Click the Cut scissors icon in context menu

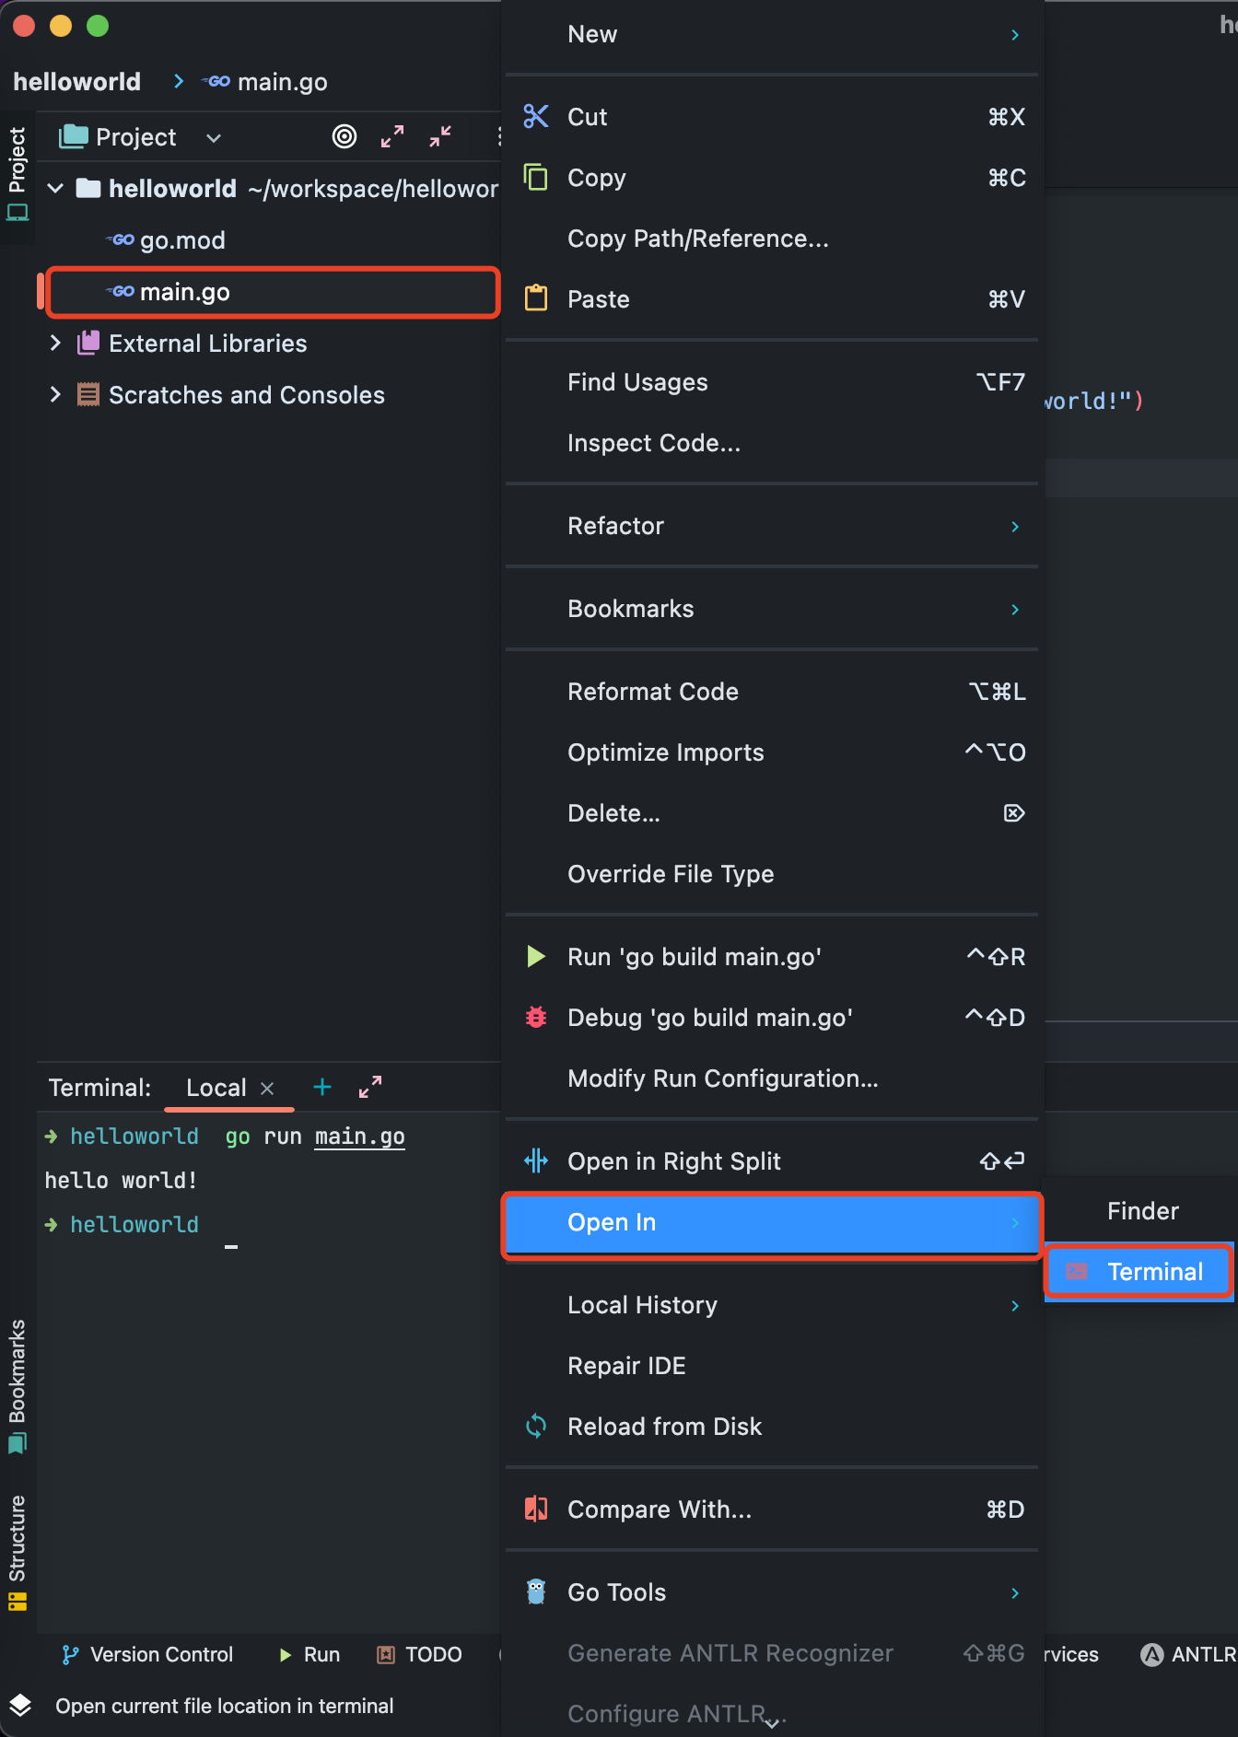point(536,117)
